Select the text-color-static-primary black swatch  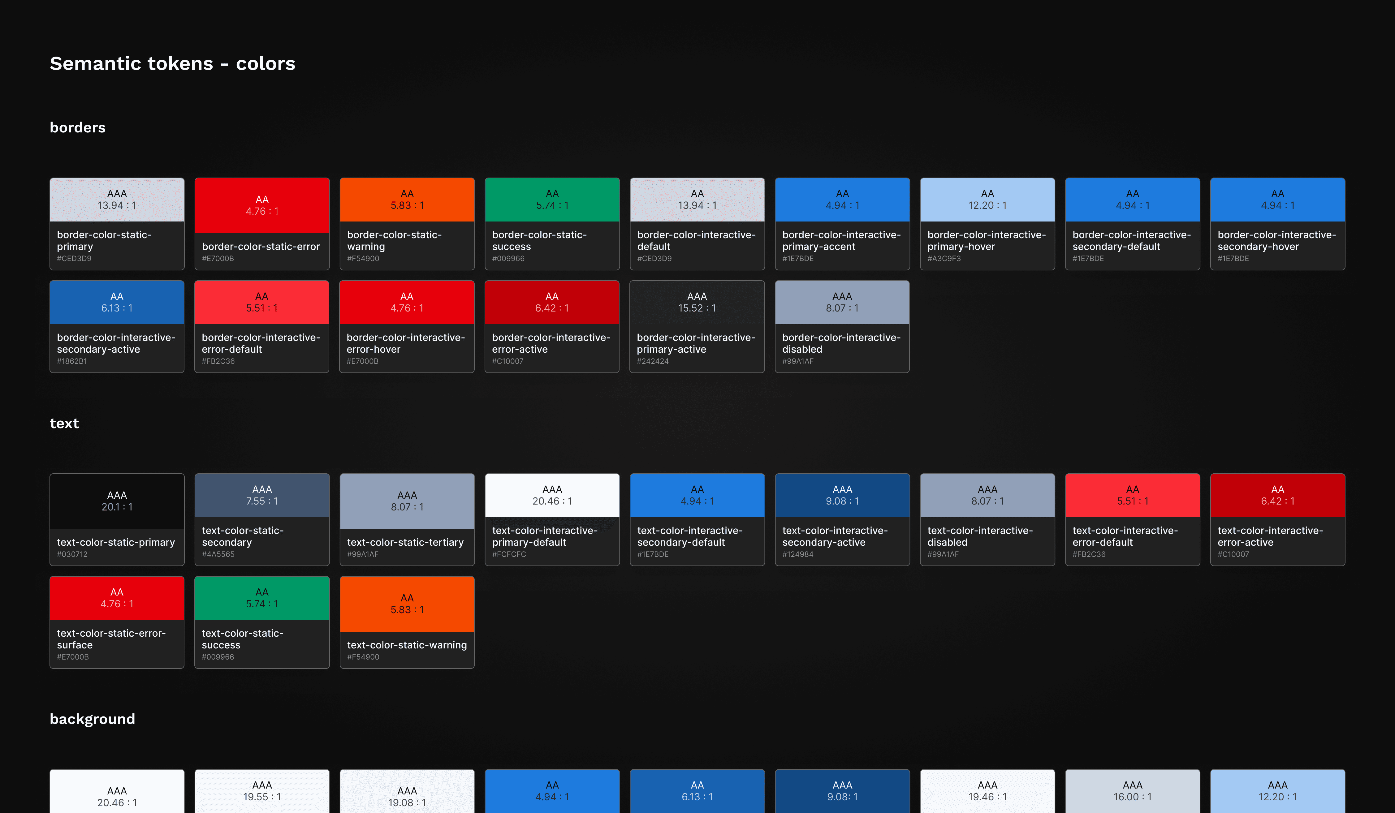coord(117,501)
